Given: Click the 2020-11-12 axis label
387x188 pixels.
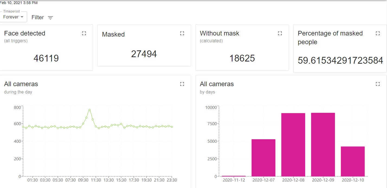Looking at the screenshot, I should pos(234,180).
